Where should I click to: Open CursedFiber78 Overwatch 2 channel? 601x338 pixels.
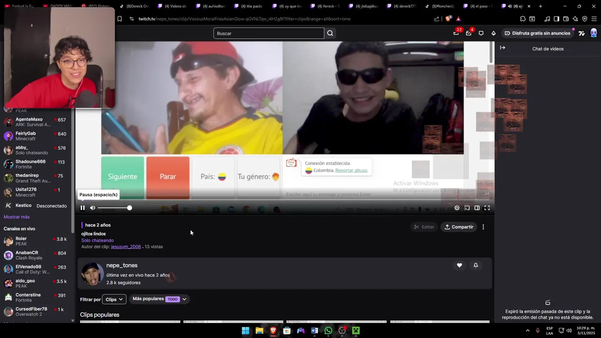click(36, 312)
